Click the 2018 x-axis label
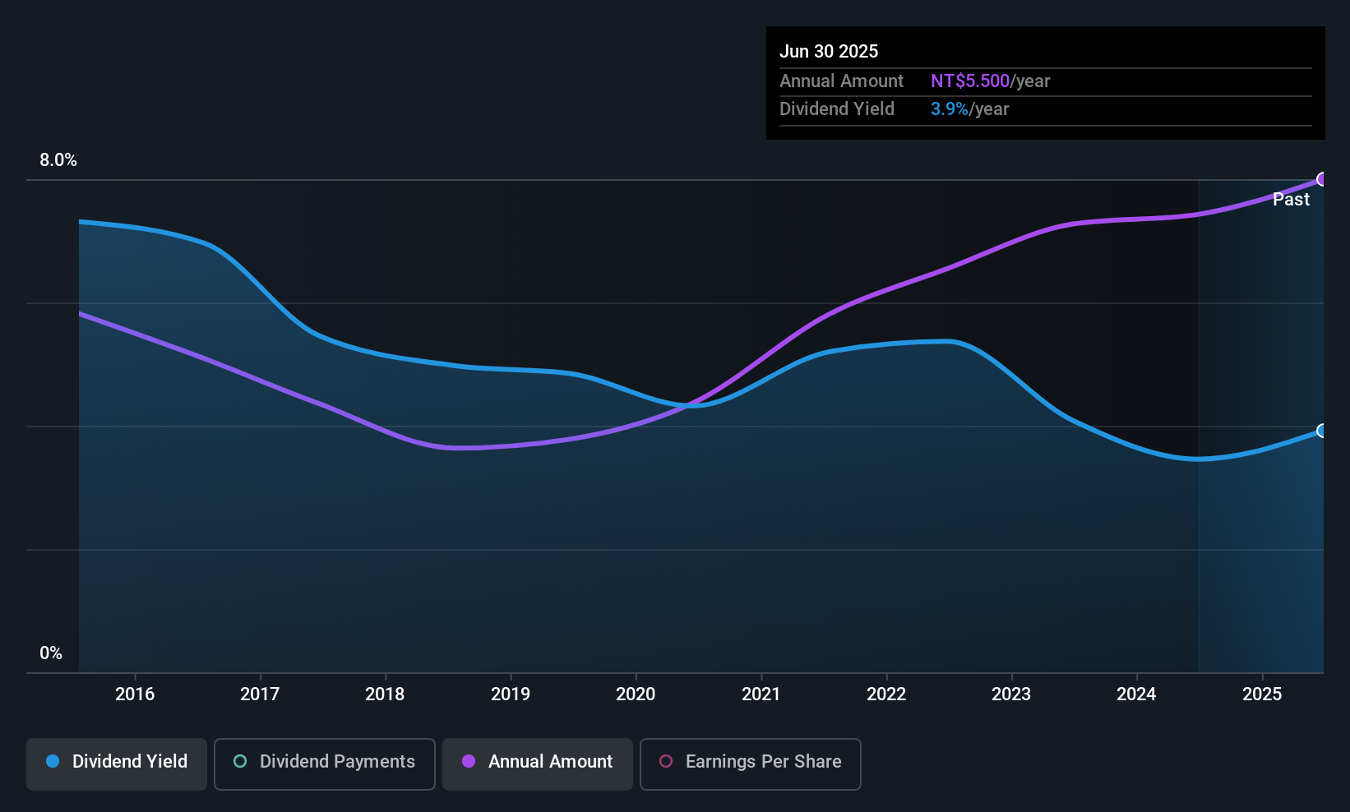This screenshot has height=812, width=1350. point(385,694)
